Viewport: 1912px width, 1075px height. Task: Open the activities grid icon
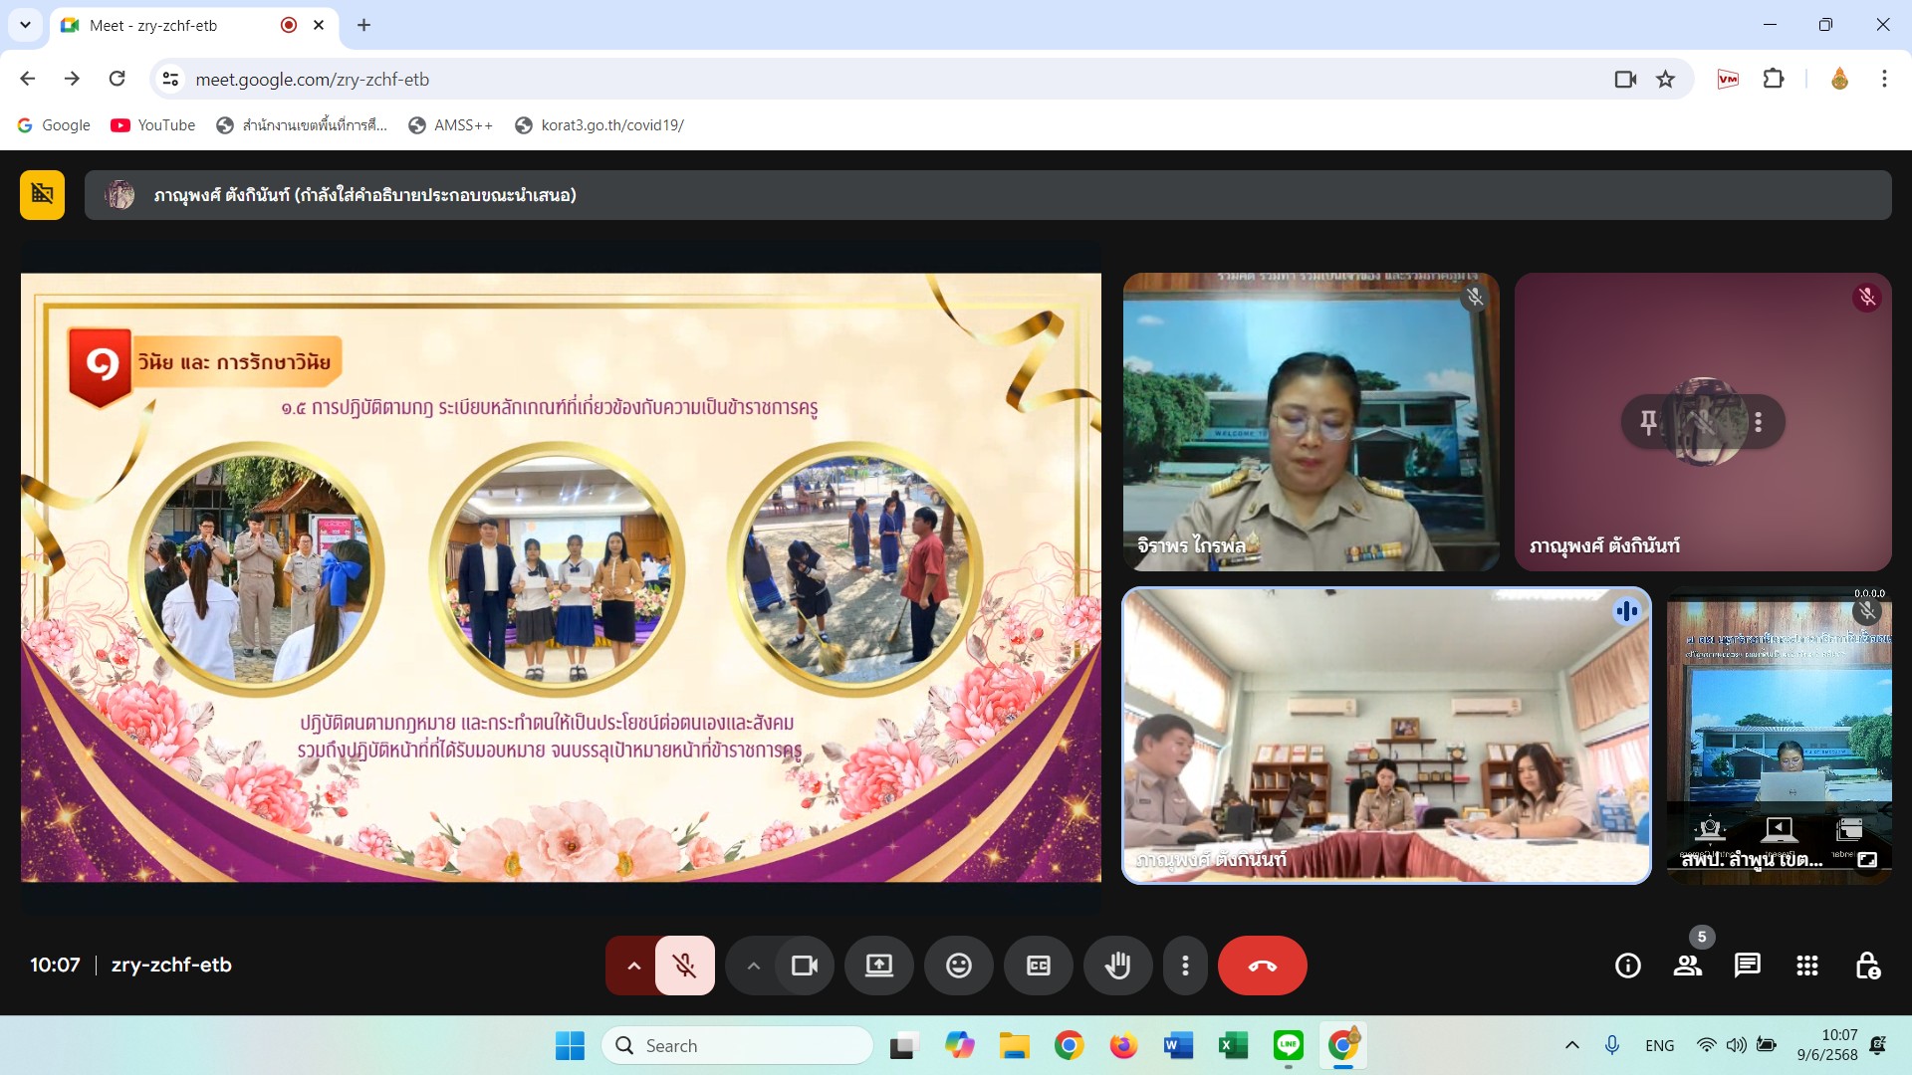point(1807,966)
